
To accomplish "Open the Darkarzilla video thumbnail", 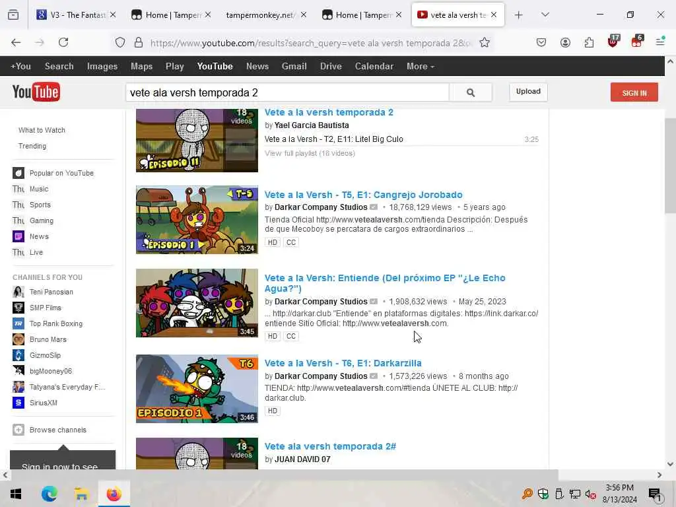I will [x=197, y=389].
